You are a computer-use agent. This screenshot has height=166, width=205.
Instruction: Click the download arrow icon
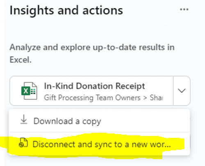24,119
